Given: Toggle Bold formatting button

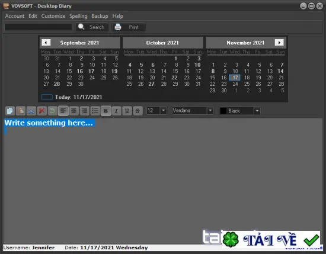Looking at the screenshot, I should [106, 111].
